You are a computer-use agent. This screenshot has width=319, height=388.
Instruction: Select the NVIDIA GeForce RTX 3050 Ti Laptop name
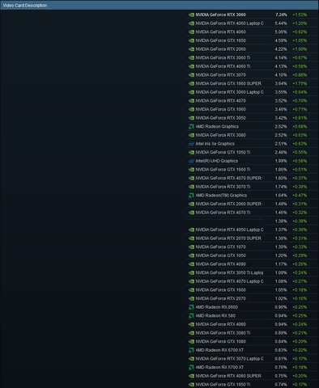tap(229, 273)
